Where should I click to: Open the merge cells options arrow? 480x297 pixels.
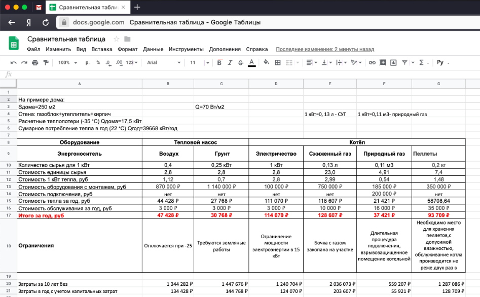tap(298, 63)
